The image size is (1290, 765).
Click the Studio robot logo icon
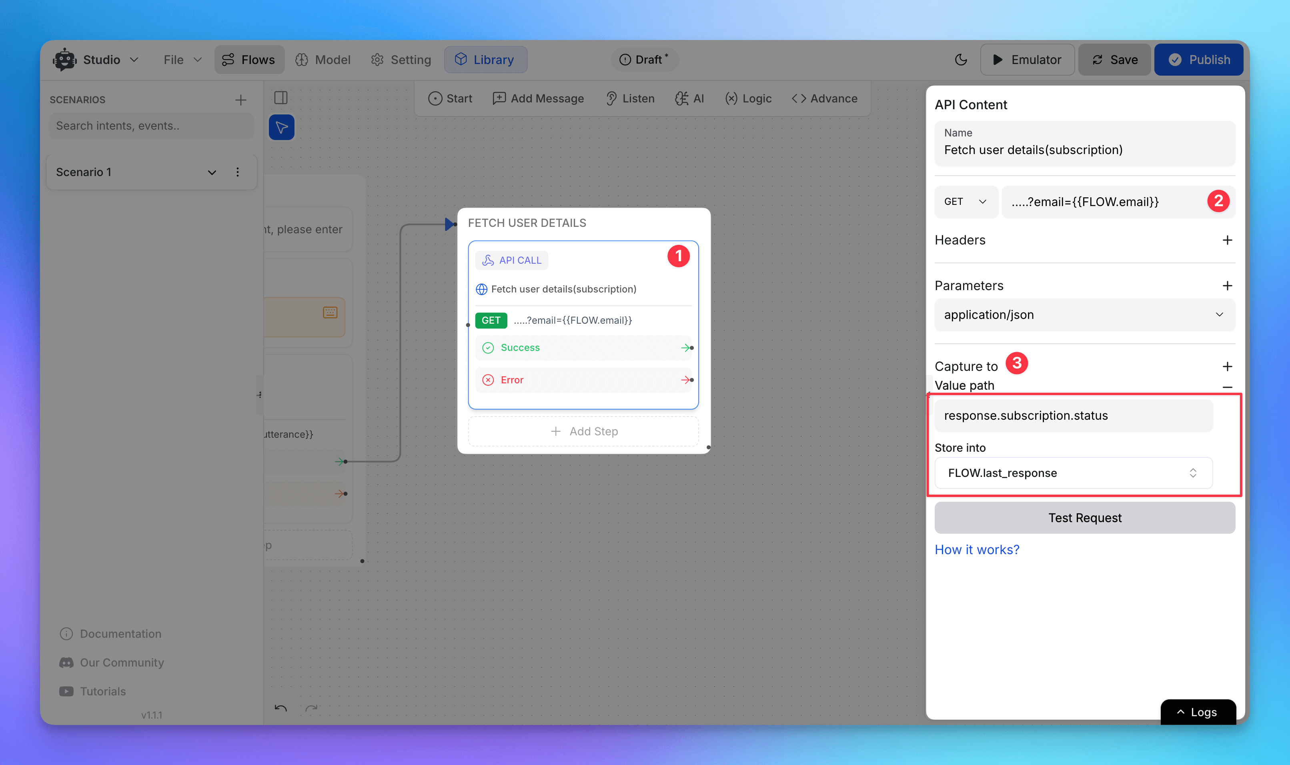64,60
